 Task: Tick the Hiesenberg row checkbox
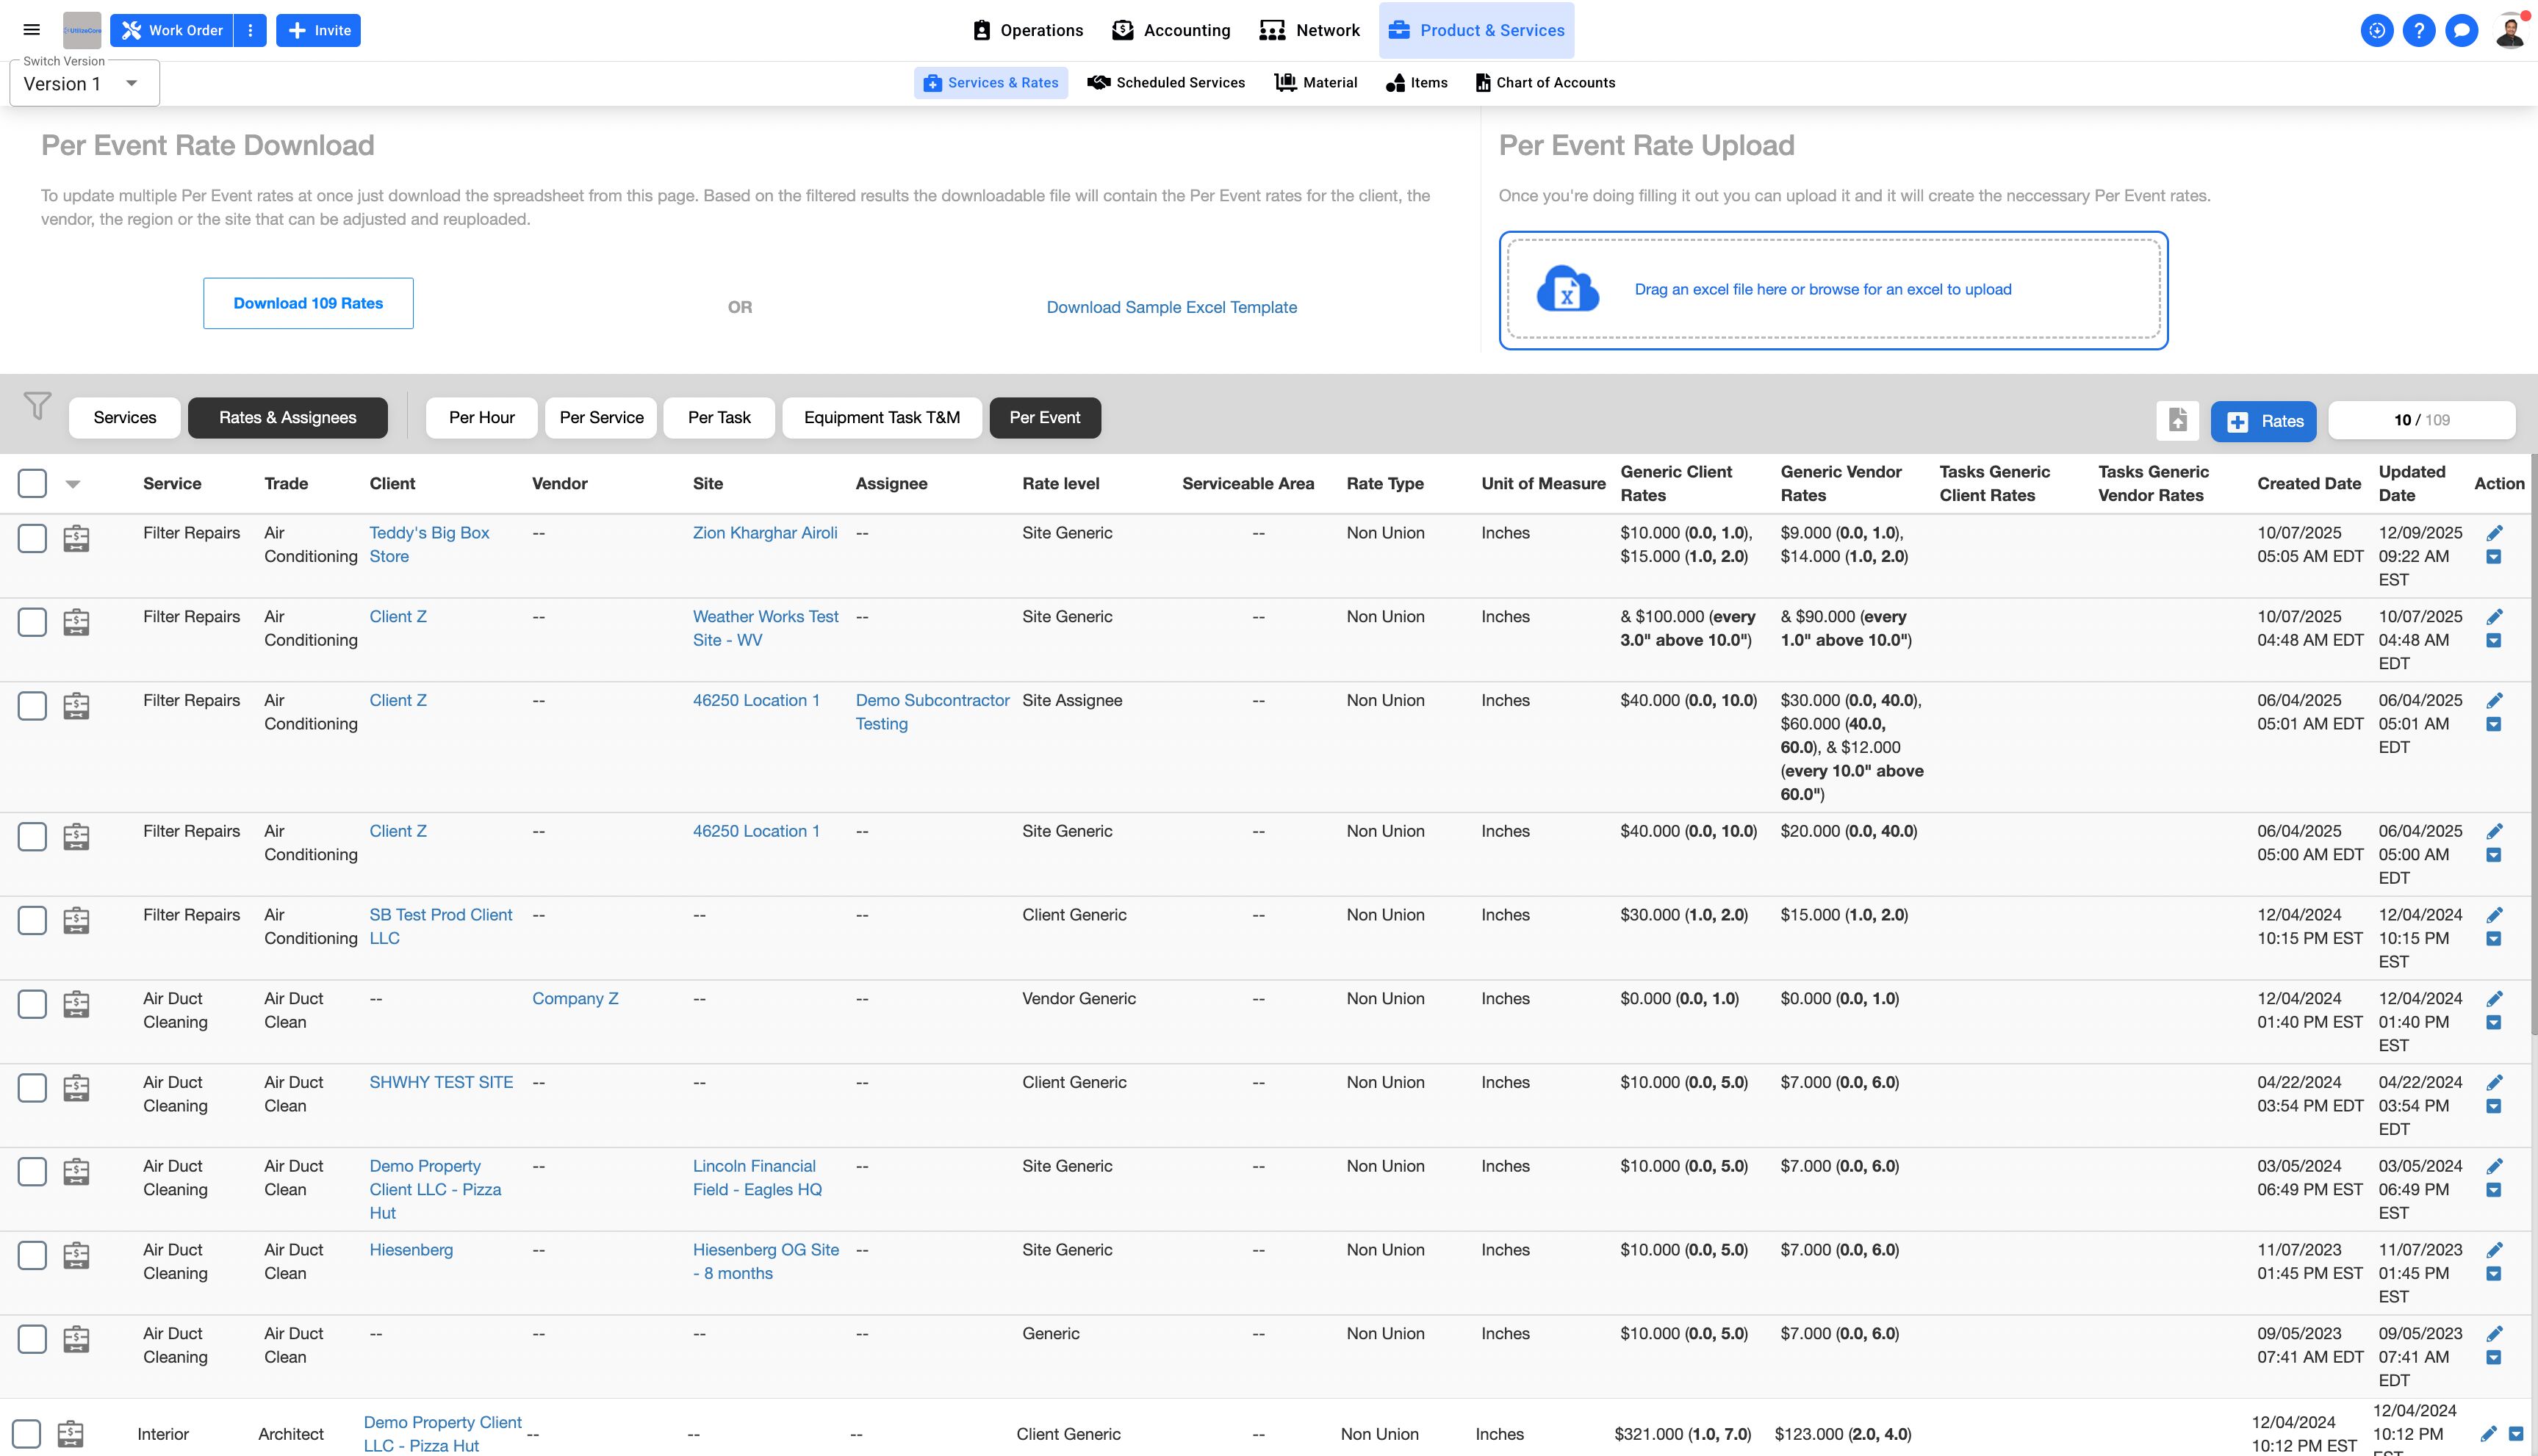pyautogui.click(x=32, y=1255)
